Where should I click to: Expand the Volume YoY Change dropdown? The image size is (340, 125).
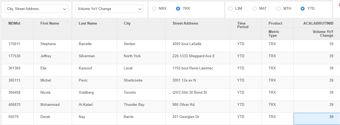[x=109, y=9]
